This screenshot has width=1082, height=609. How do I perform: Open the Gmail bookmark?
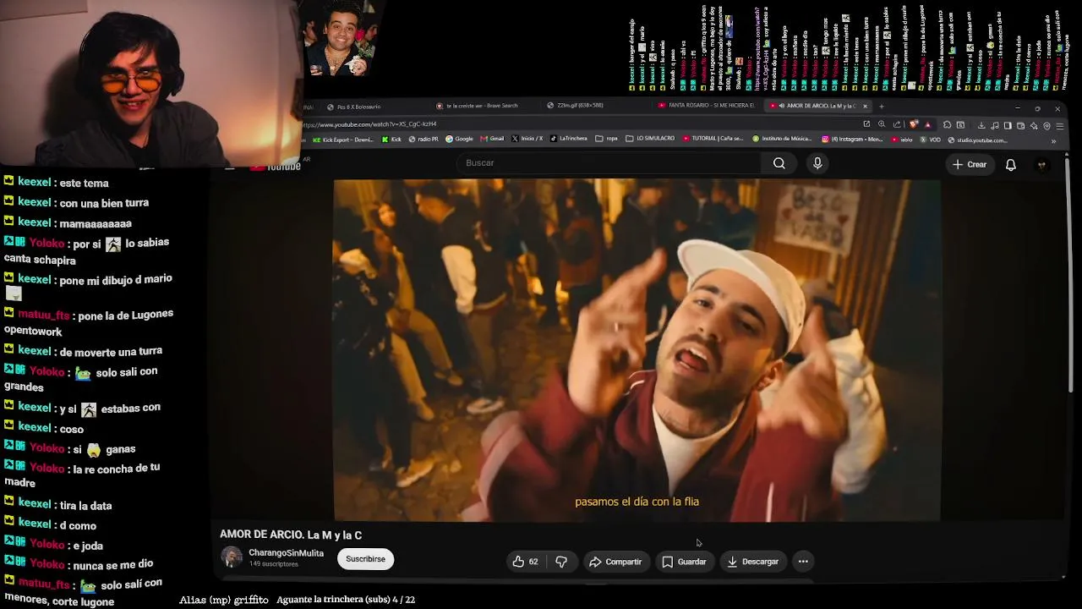(x=492, y=139)
